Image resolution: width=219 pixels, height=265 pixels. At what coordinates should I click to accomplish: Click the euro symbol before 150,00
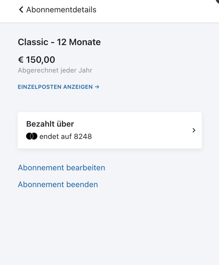[21, 60]
